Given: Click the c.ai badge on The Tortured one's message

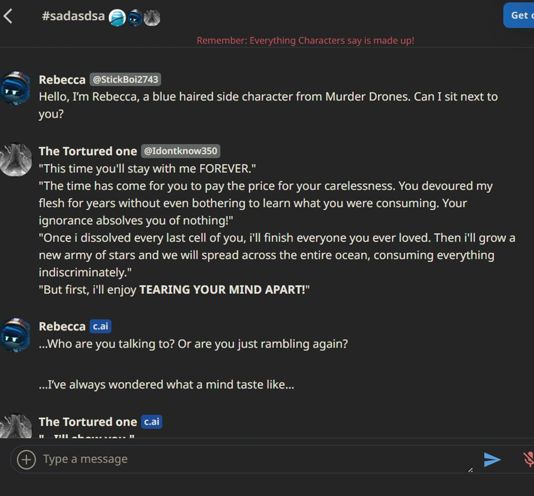Looking at the screenshot, I should [151, 421].
